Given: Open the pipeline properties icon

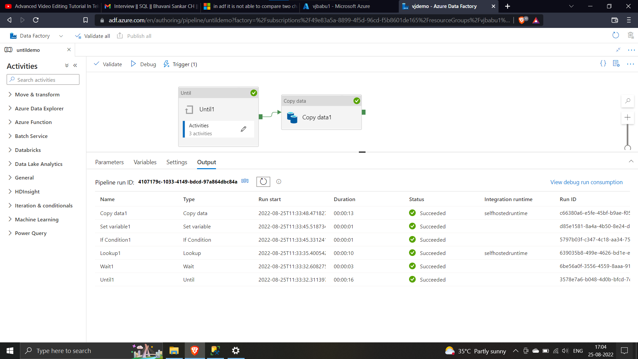Looking at the screenshot, I should point(616,63).
